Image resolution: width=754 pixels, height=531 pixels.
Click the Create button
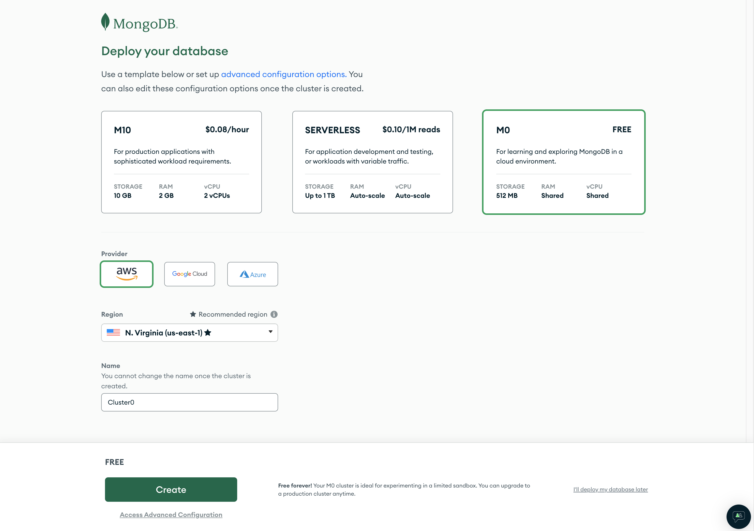tap(171, 490)
